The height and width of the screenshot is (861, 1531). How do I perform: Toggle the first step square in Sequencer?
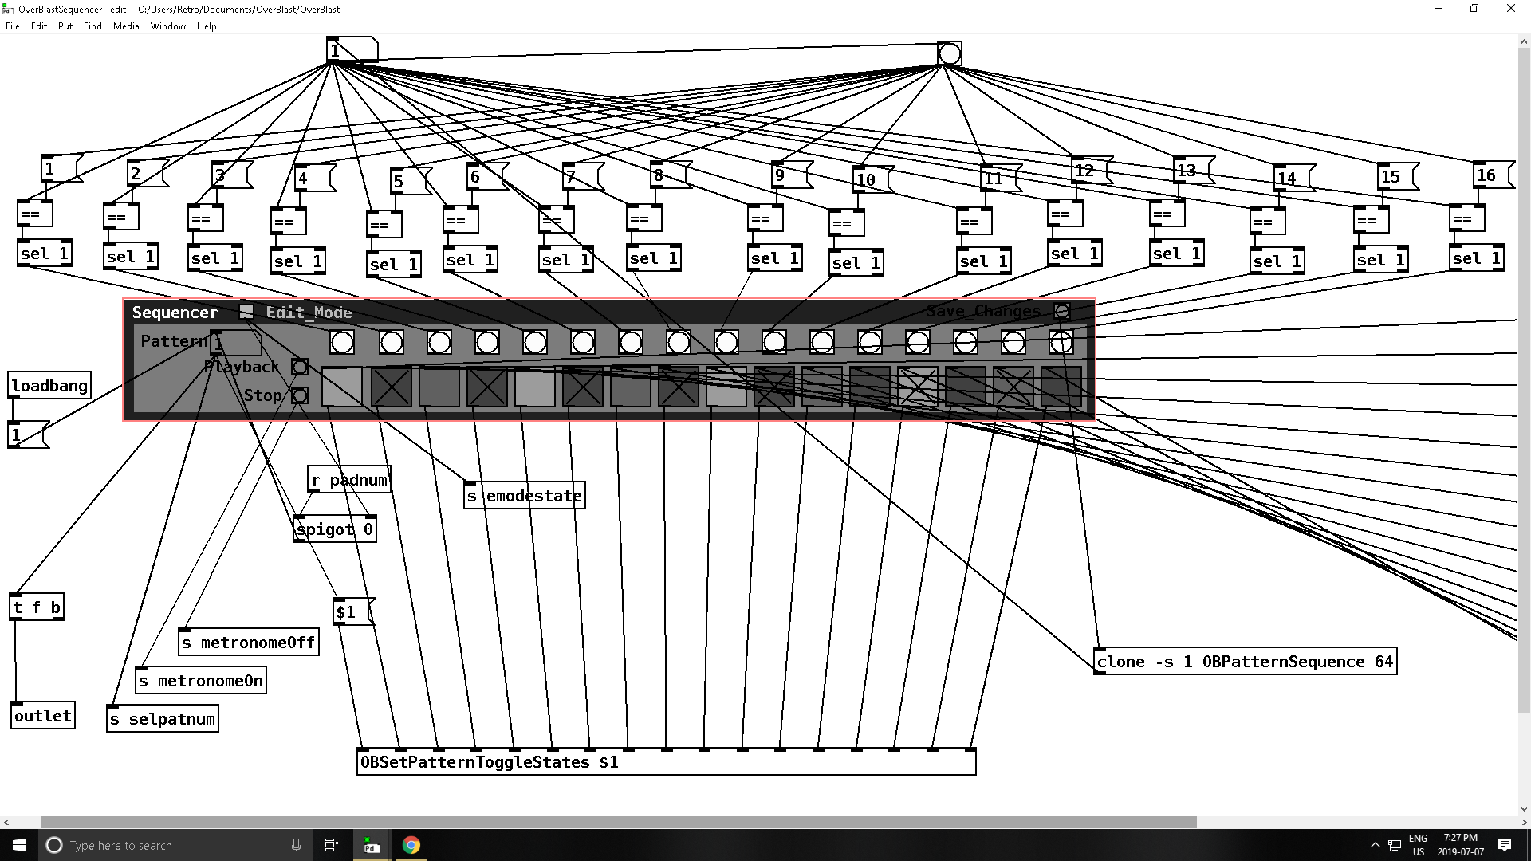342,387
